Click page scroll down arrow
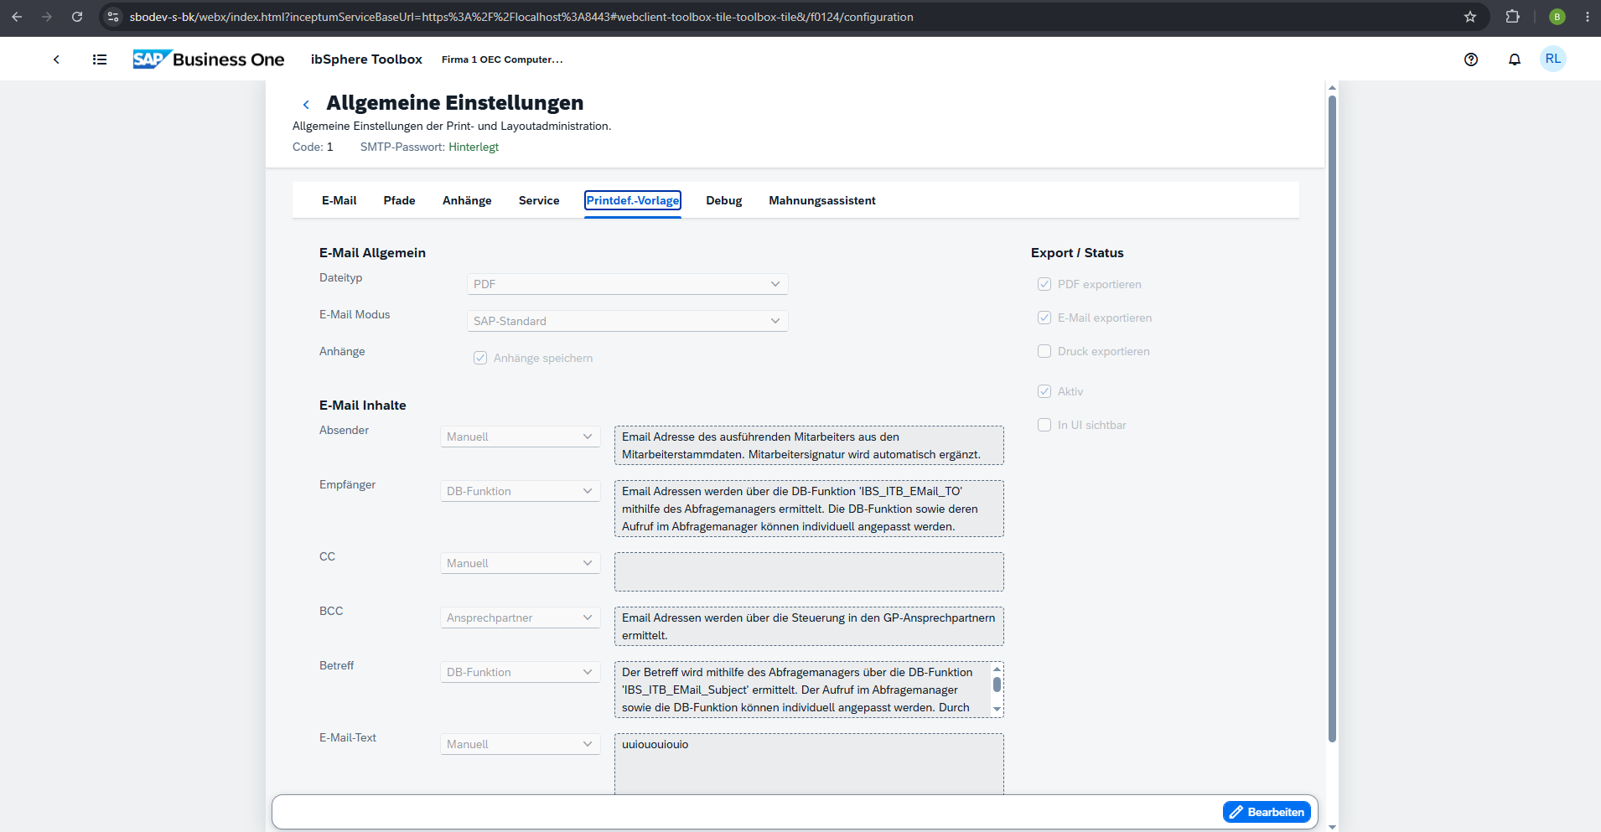Screen dimensions: 1601x832 1332,826
